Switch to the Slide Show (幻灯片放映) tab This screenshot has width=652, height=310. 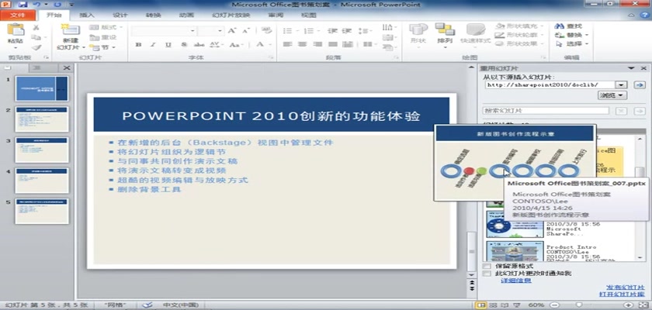231,15
